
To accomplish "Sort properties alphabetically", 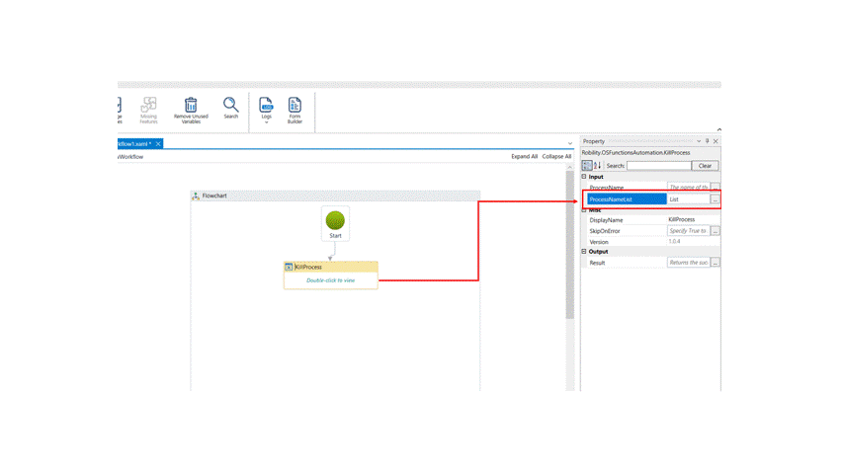I will [x=598, y=166].
